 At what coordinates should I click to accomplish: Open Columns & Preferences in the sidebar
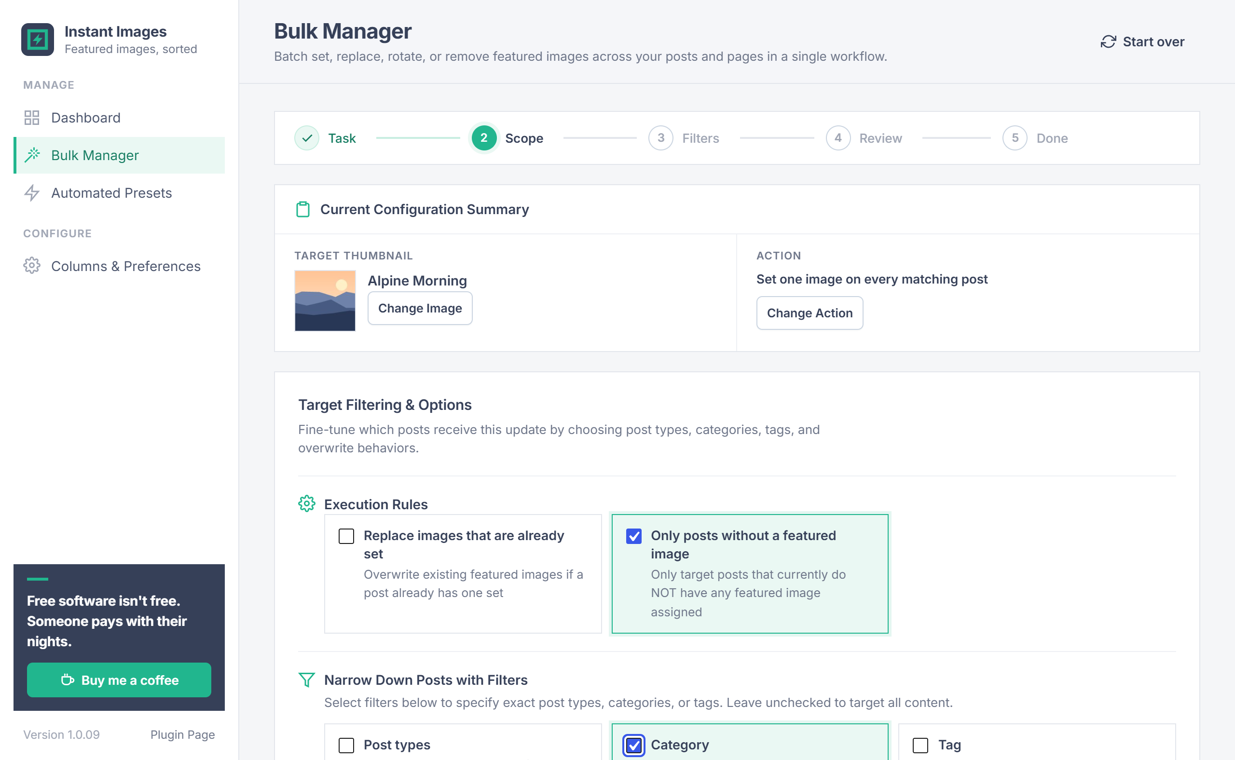click(x=119, y=265)
